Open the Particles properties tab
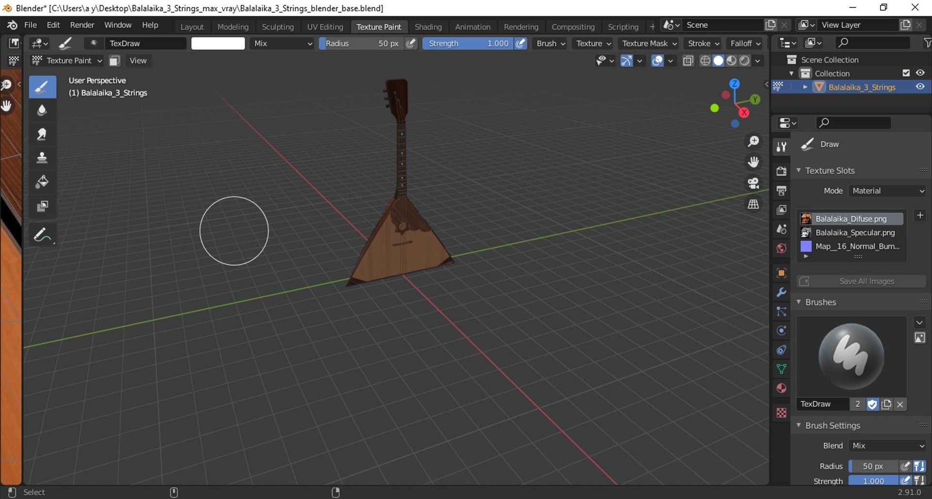The height and width of the screenshot is (499, 932). [781, 311]
